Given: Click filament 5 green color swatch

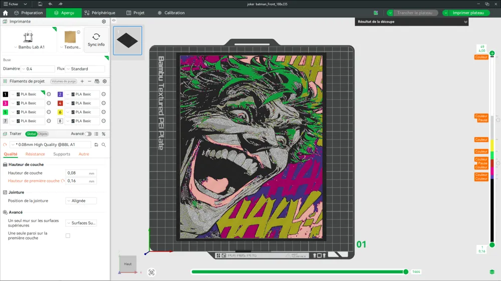Looking at the screenshot, I should 6,112.
